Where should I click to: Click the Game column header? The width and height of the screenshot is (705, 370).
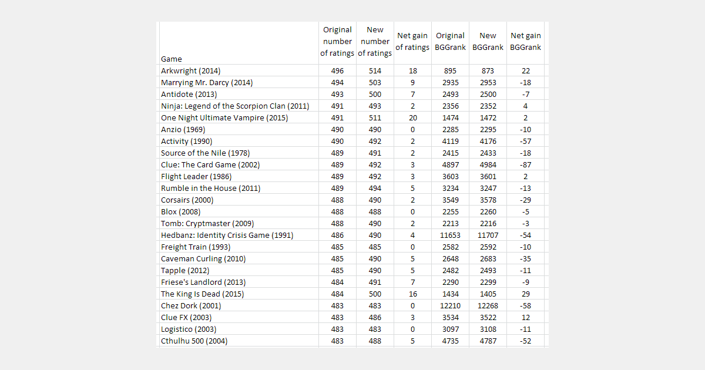172,59
